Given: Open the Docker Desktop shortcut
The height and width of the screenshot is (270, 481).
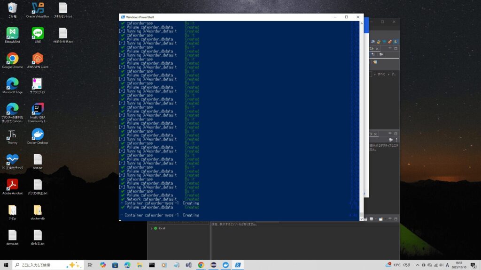Looking at the screenshot, I should point(38,135).
